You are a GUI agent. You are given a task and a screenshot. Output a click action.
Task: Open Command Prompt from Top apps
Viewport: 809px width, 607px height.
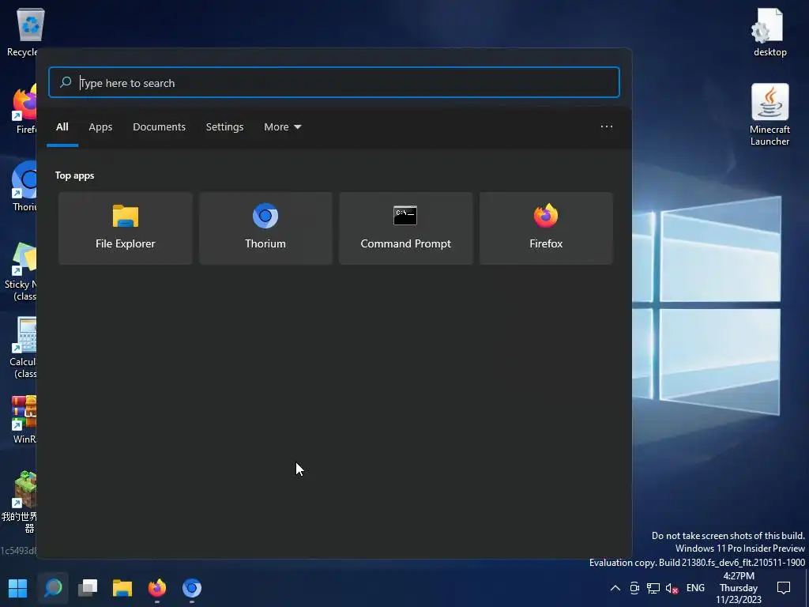(x=405, y=228)
